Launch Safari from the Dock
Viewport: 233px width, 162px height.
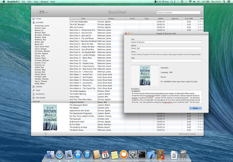point(60,155)
